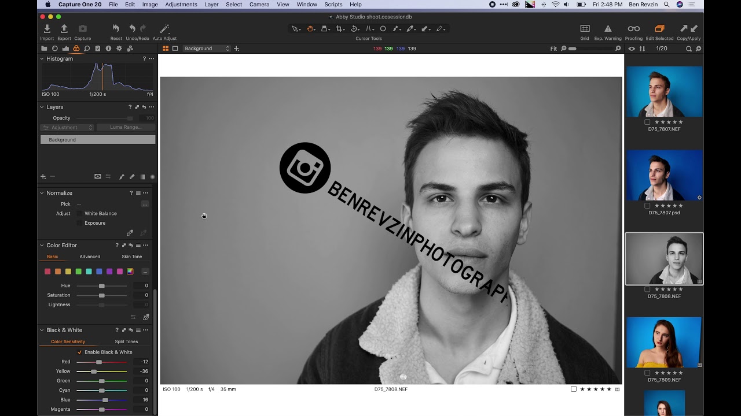Toggle layer mask visibility eye icon
The image size is (741, 416).
97,176
